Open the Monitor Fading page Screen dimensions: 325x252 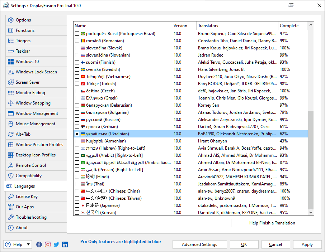[x=36, y=93]
